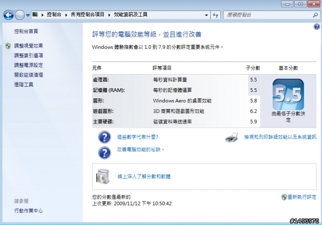Open 進階工具 link
Screen dimensions: 322x225
pos(24,84)
